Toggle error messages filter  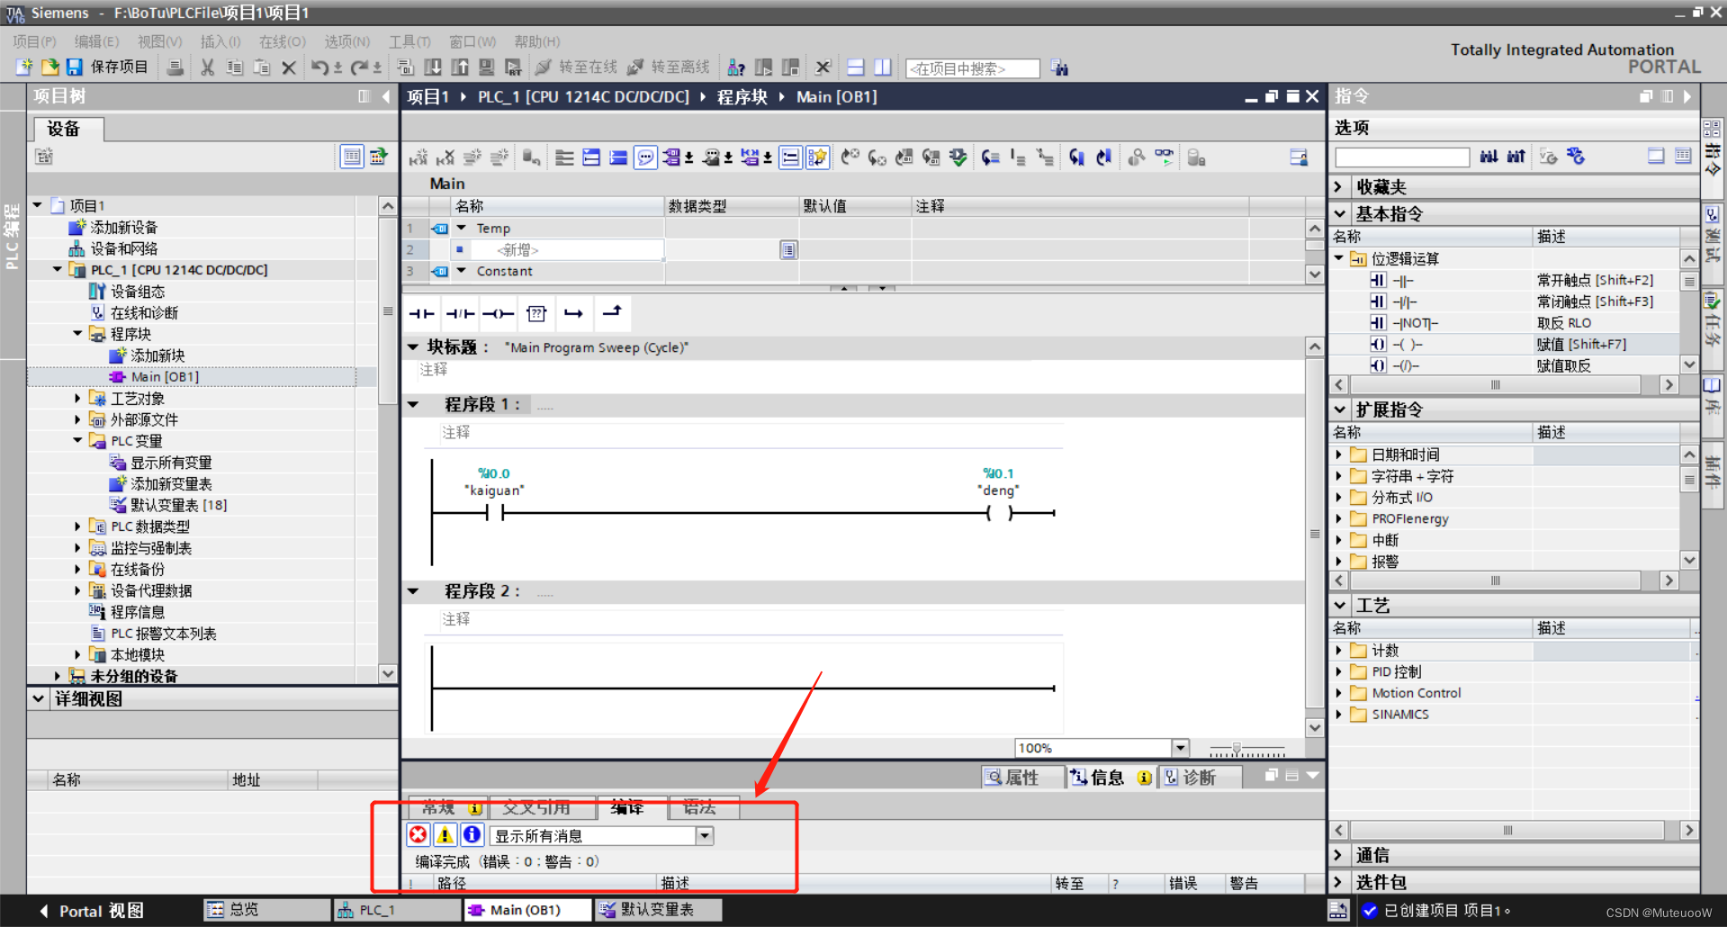pyautogui.click(x=418, y=835)
